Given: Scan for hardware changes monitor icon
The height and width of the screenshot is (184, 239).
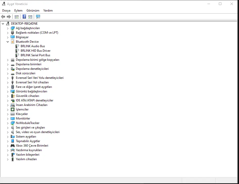Looking at the screenshot, I should point(38,17).
